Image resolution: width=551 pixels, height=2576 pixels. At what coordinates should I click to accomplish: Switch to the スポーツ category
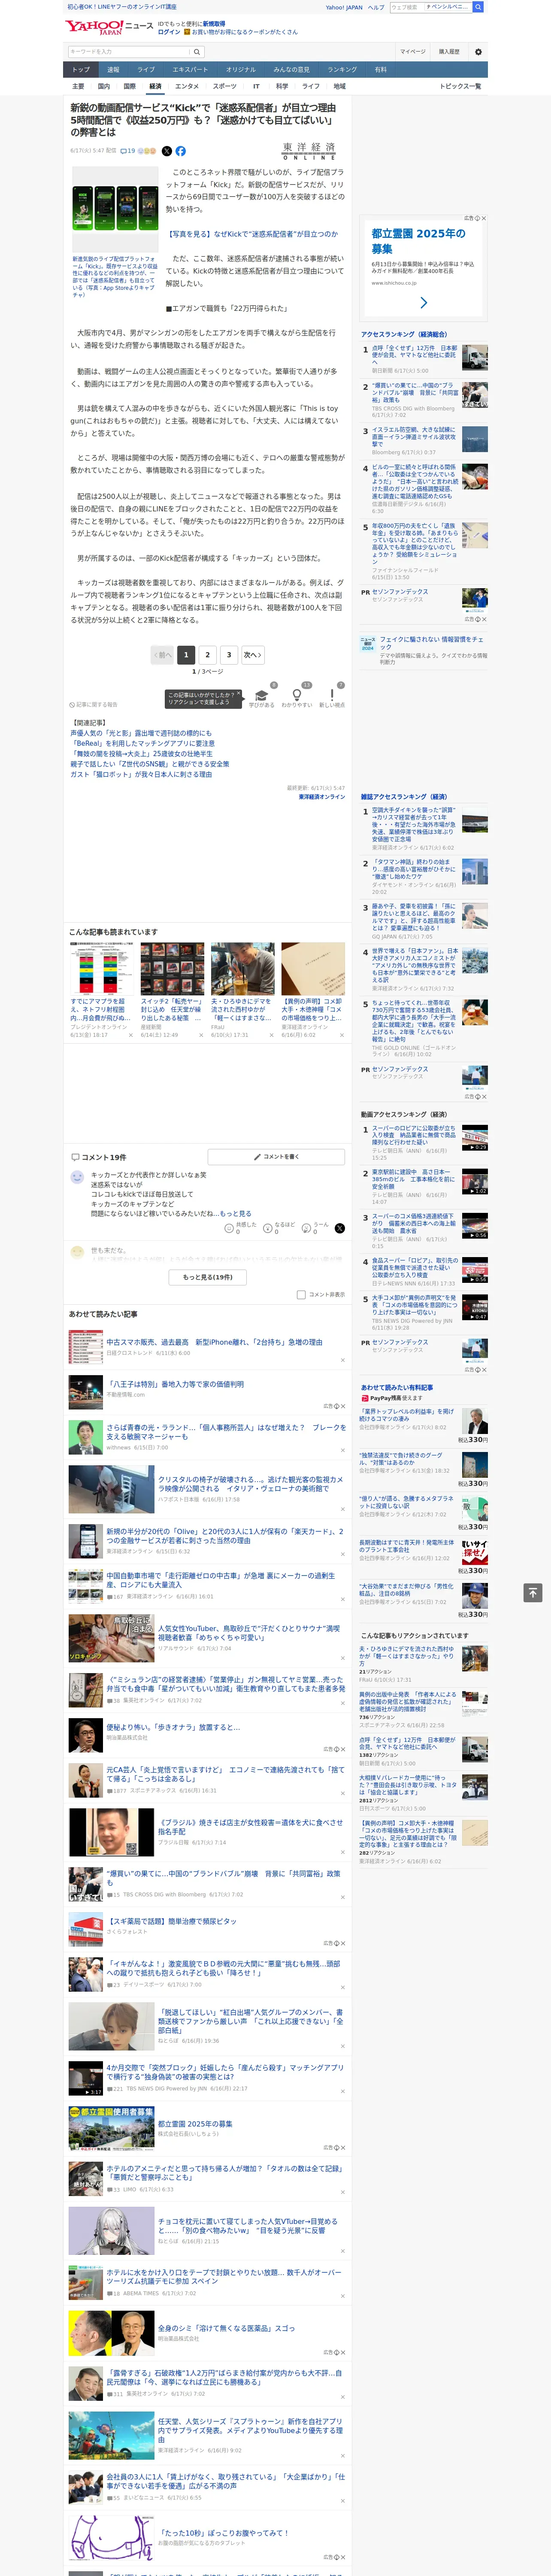coord(225,86)
